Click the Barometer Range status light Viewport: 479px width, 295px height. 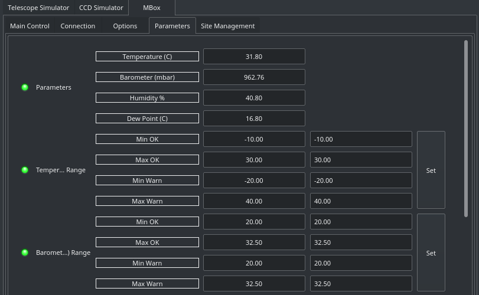(x=25, y=253)
